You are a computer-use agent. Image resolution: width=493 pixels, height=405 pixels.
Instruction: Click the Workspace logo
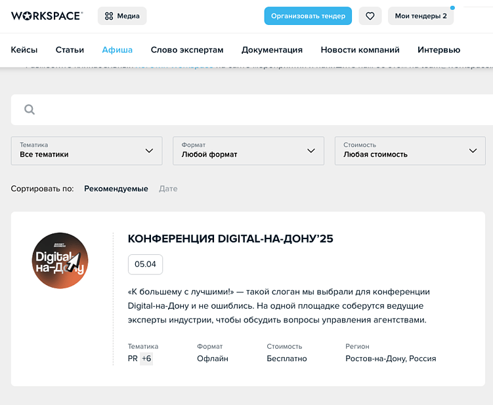pos(47,16)
